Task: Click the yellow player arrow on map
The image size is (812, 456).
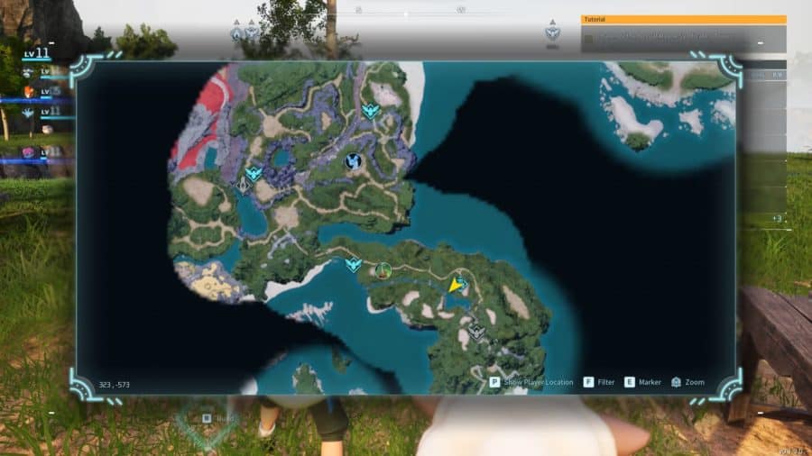Action: coord(454,286)
